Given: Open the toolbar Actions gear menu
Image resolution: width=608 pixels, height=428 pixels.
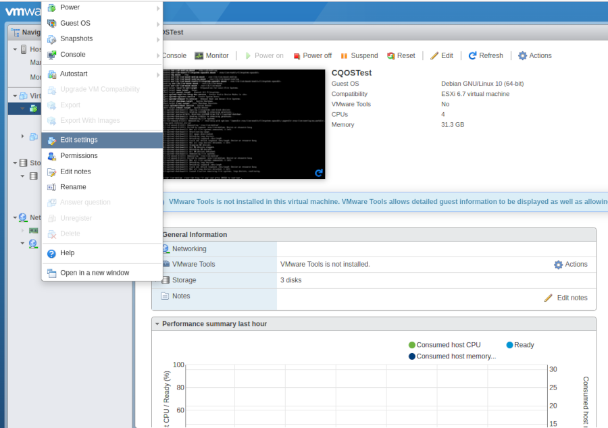Looking at the screenshot, I should point(535,56).
